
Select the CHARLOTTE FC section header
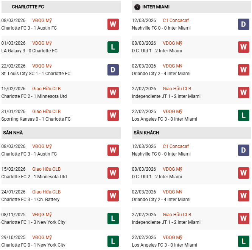click(28, 7)
